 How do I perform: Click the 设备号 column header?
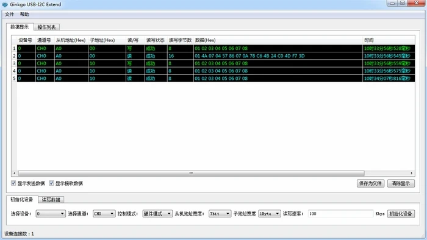coord(26,40)
